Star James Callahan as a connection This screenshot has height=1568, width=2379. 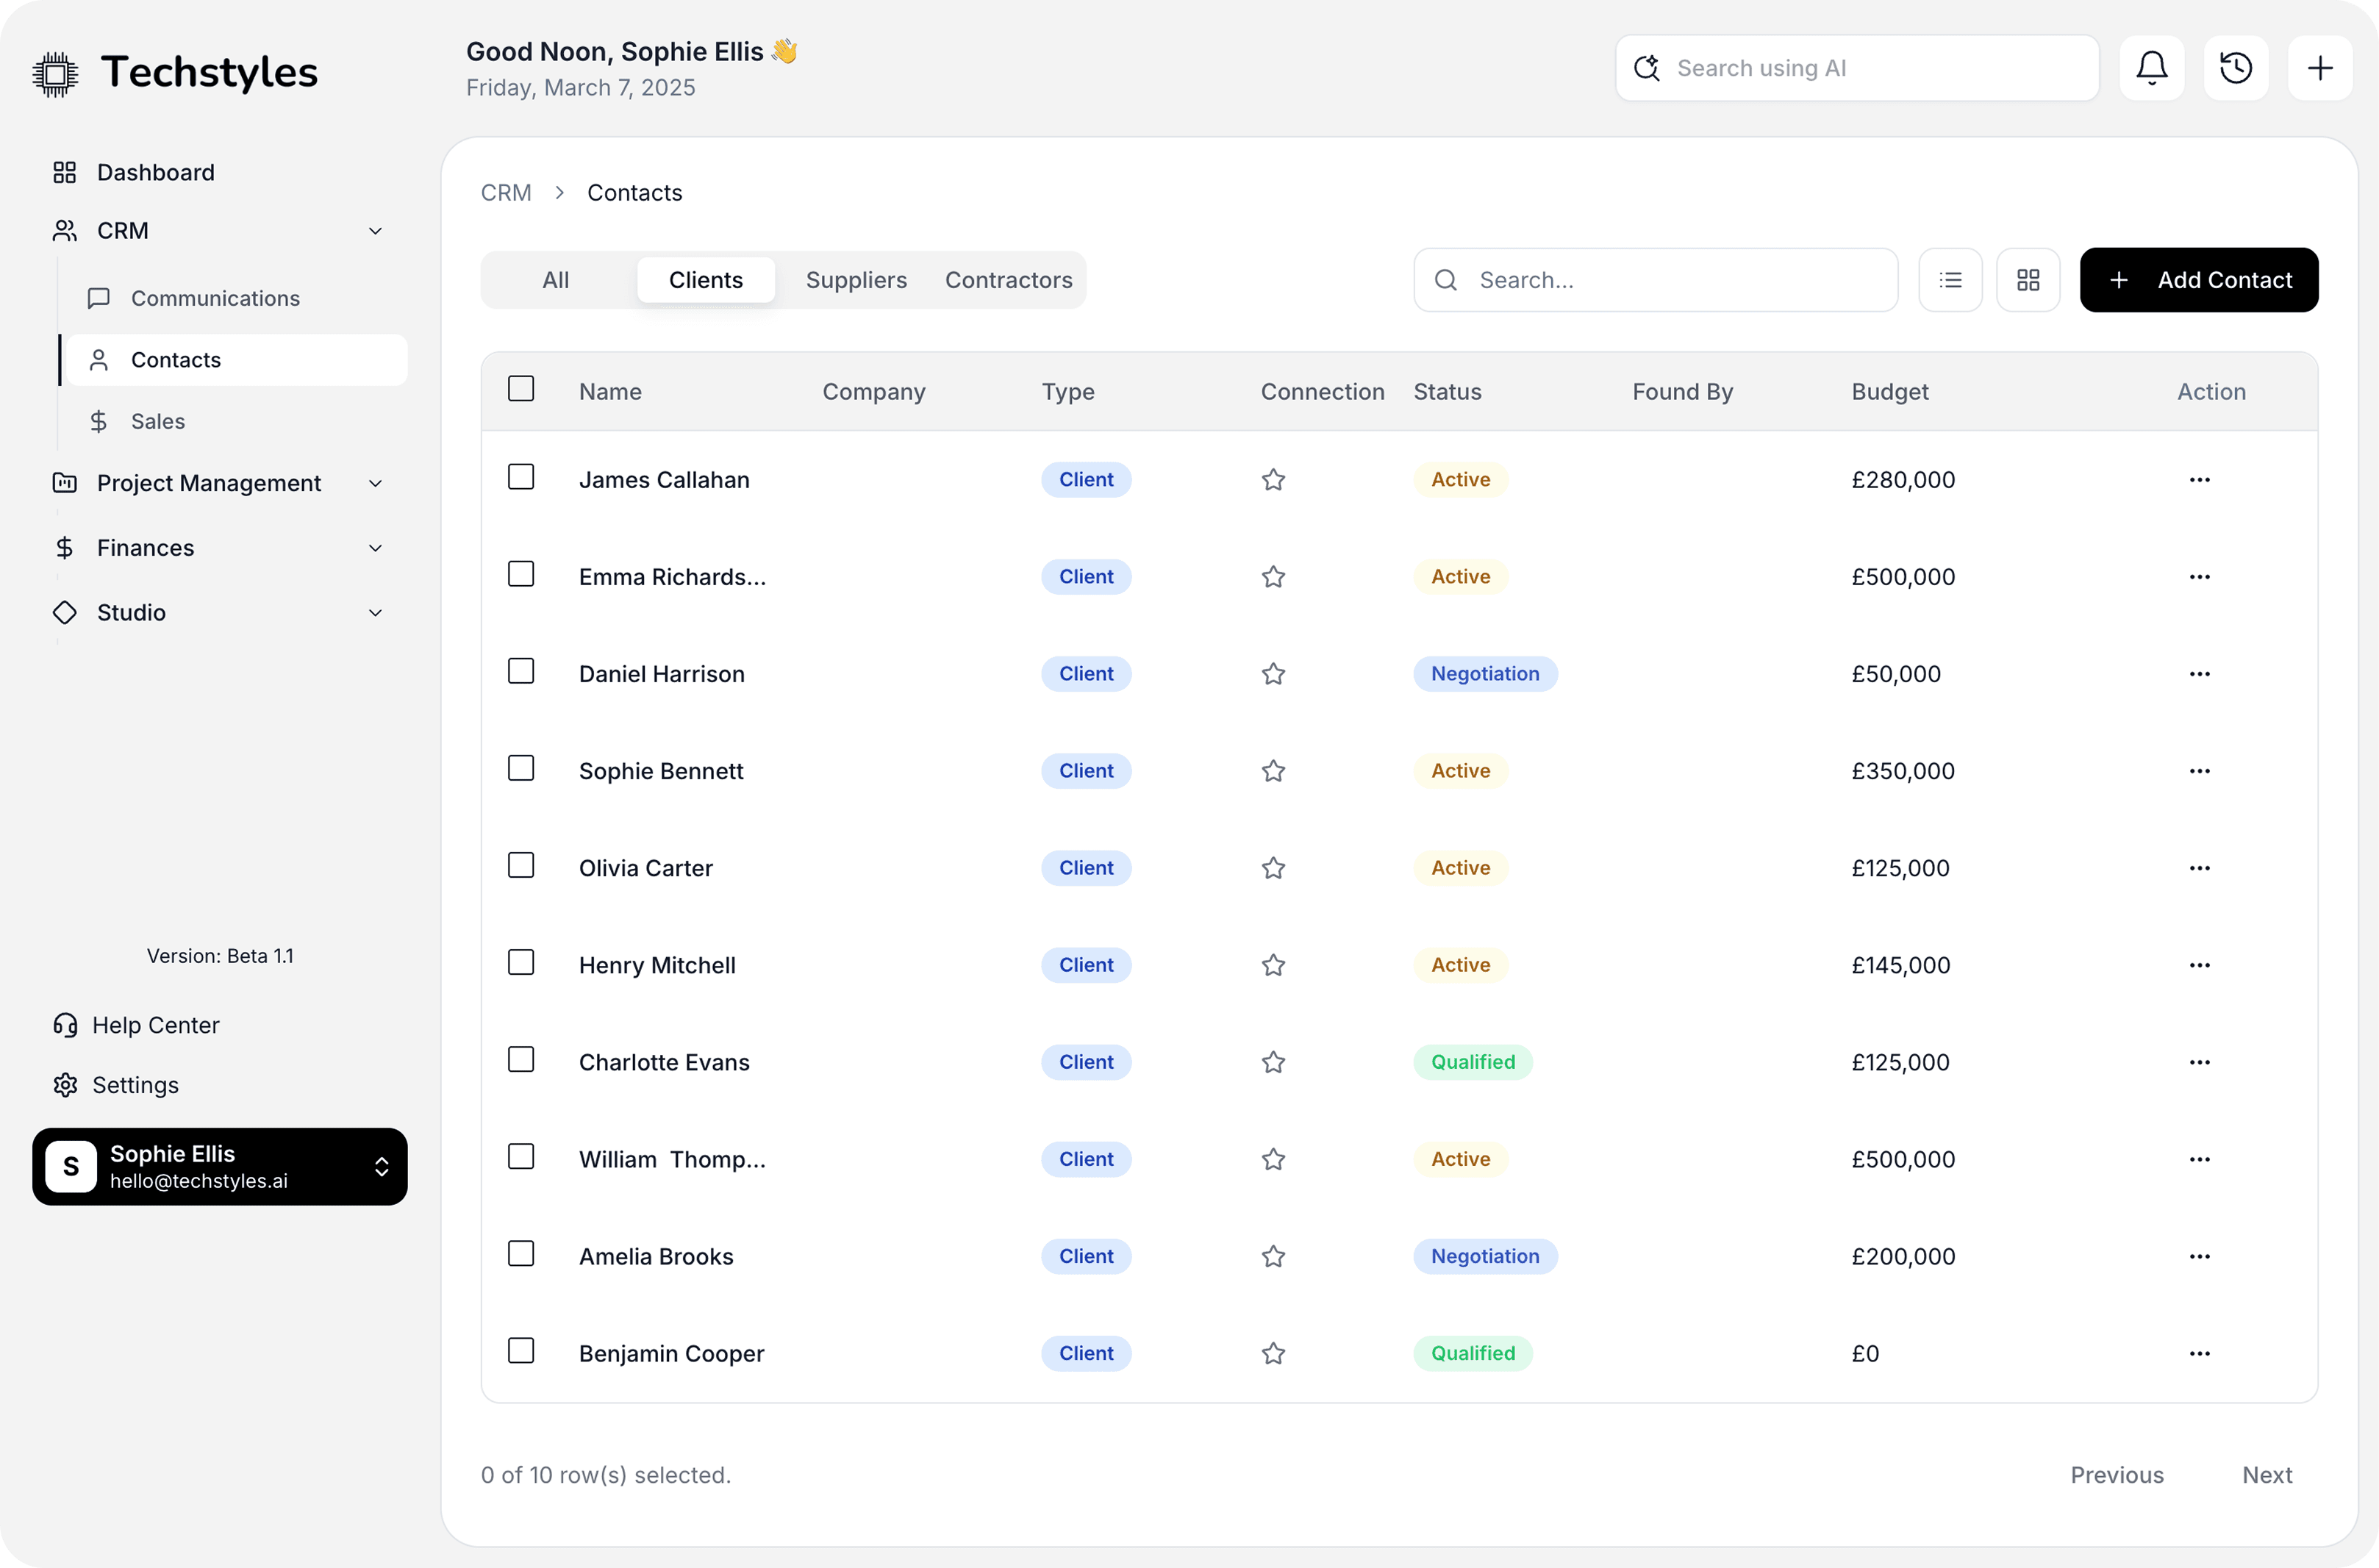1273,480
